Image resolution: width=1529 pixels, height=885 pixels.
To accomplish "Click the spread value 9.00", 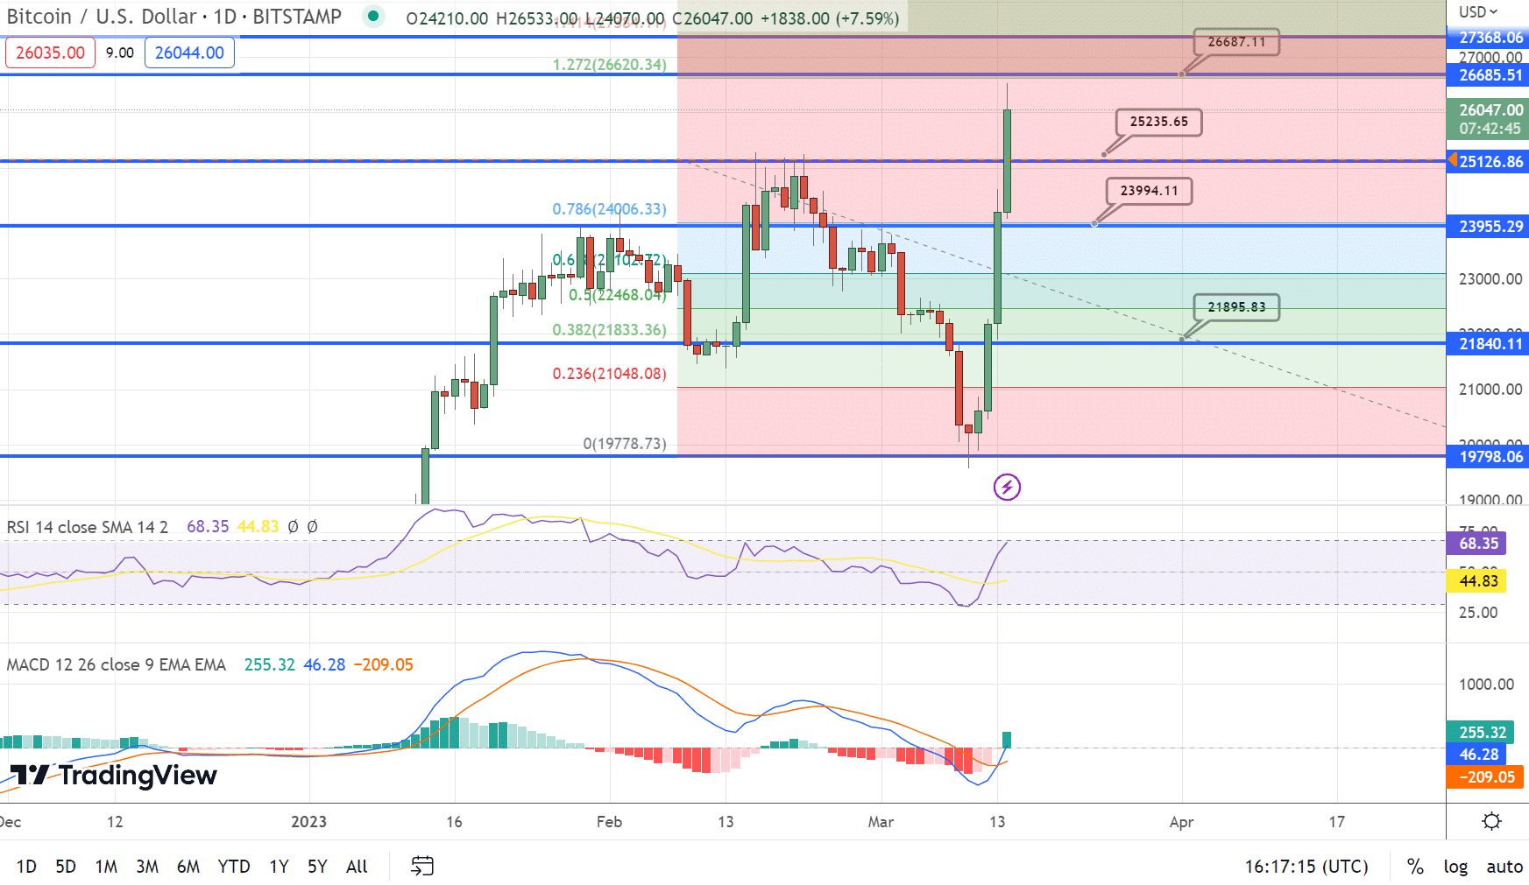I will (x=120, y=53).
